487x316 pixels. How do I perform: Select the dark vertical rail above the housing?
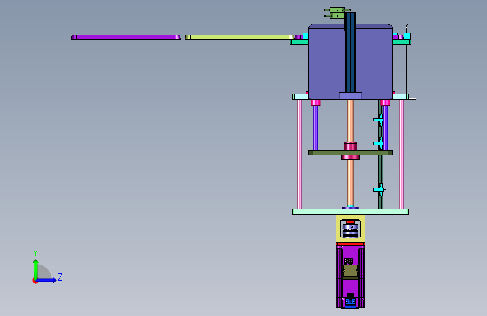(x=351, y=52)
